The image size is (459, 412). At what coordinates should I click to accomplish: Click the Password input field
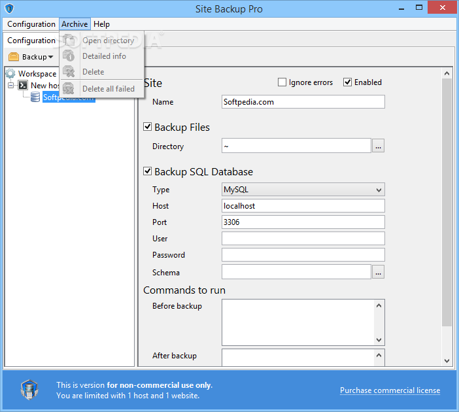[x=303, y=255]
